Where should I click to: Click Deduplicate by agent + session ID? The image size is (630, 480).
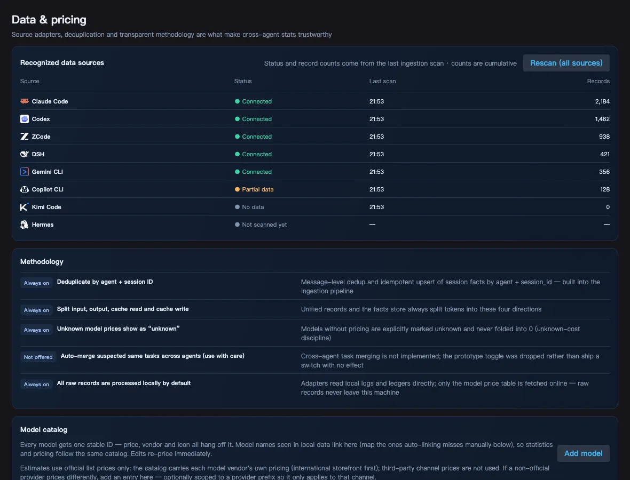[105, 282]
